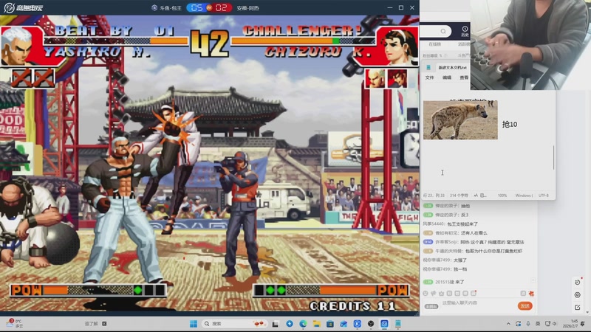Toggle the 英 input method indicator

538,324
